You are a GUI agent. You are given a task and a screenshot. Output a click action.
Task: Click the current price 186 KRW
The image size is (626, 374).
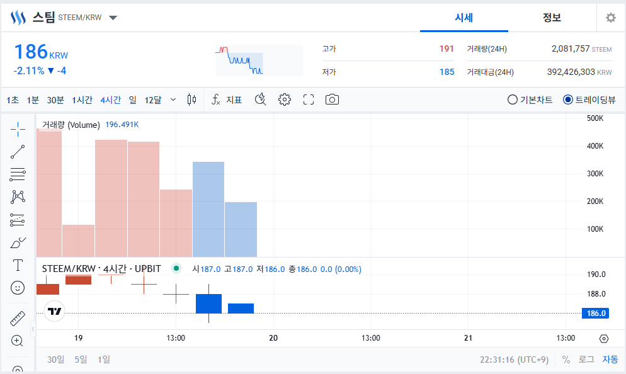pyautogui.click(x=41, y=52)
